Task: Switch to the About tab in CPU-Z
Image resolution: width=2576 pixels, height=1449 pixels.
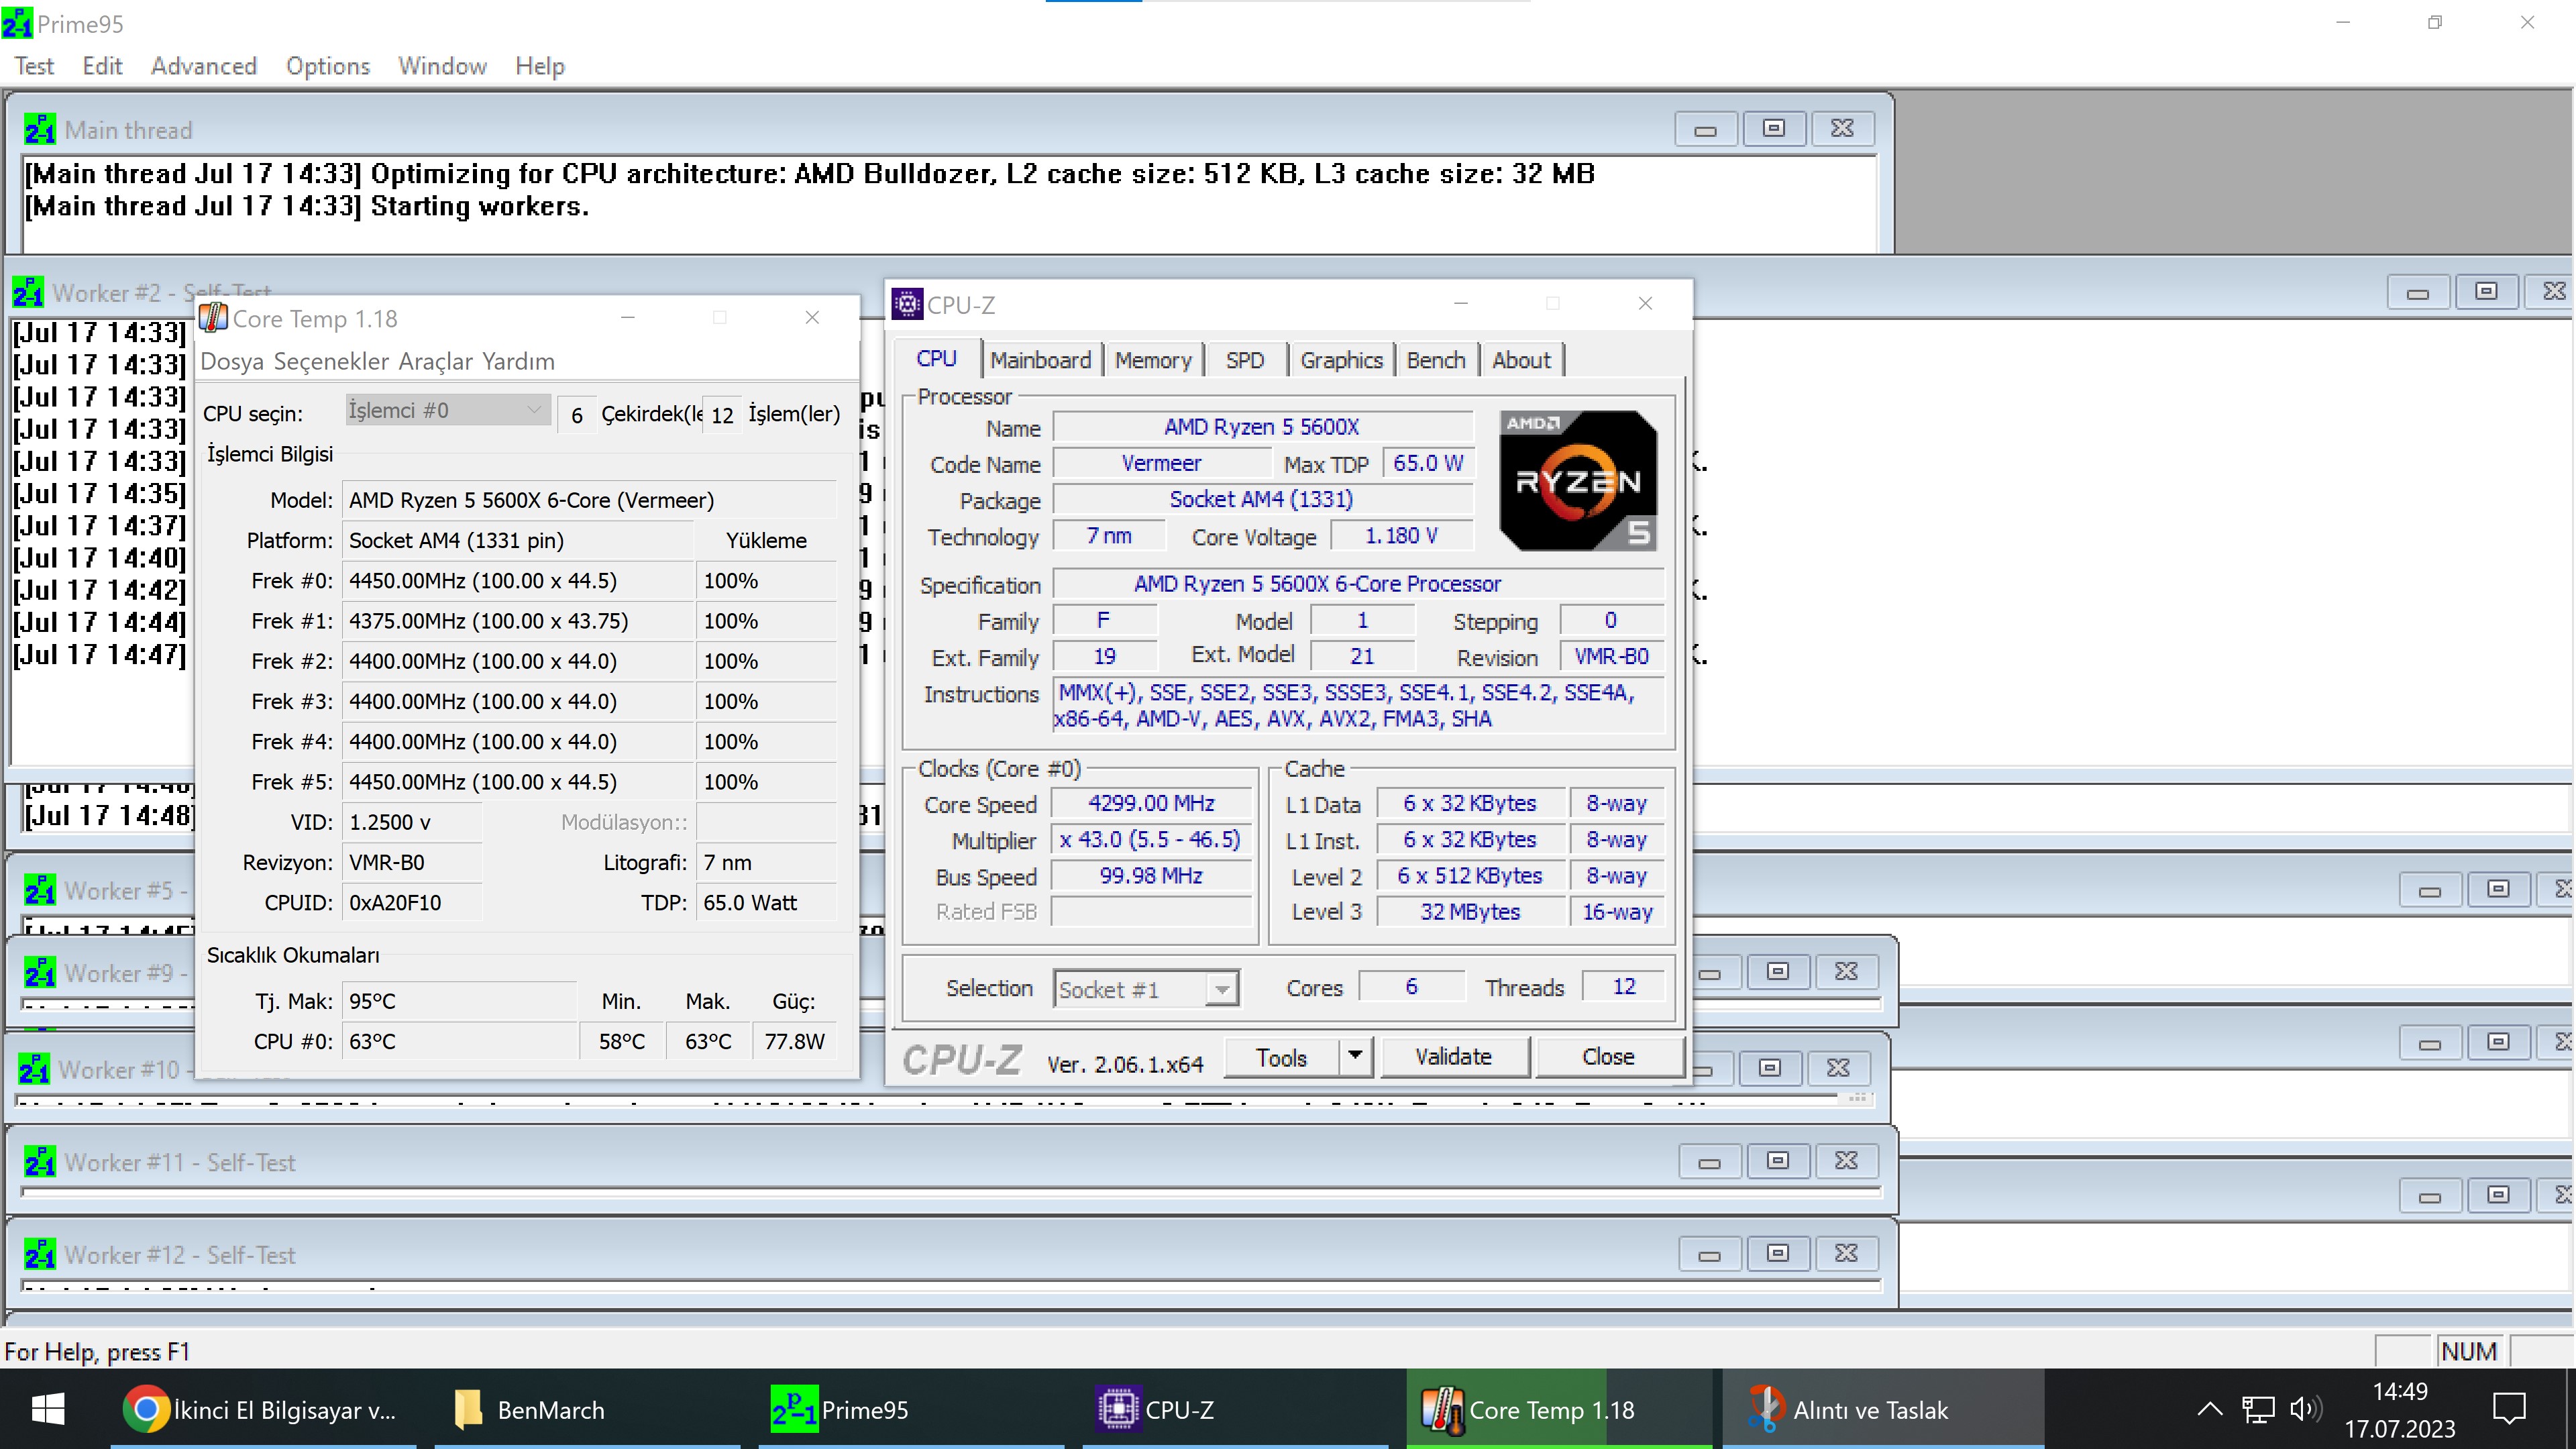Action: [x=1521, y=360]
